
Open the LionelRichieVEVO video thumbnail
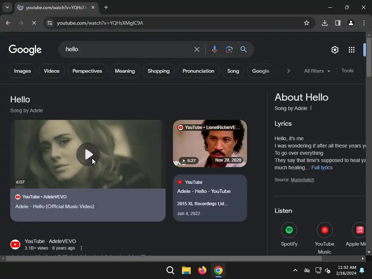(210, 143)
